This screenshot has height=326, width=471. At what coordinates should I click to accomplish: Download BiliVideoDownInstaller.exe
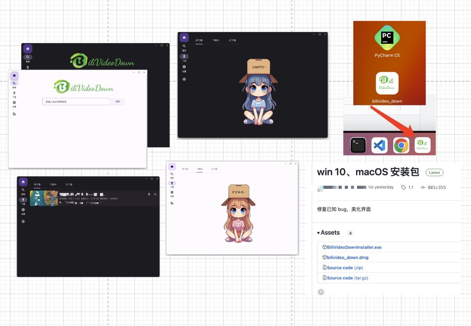(354, 247)
